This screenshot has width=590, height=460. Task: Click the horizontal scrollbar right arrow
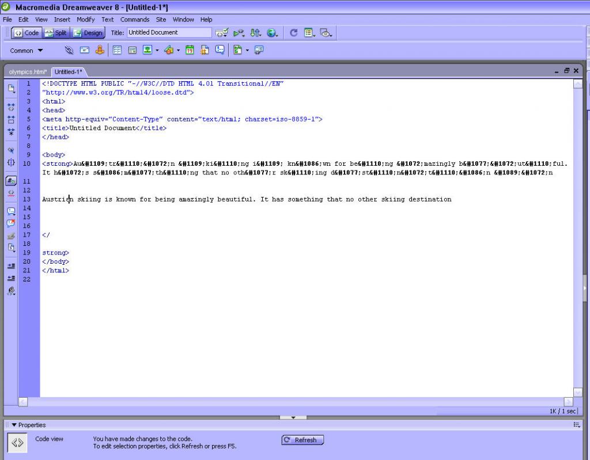[x=568, y=402]
